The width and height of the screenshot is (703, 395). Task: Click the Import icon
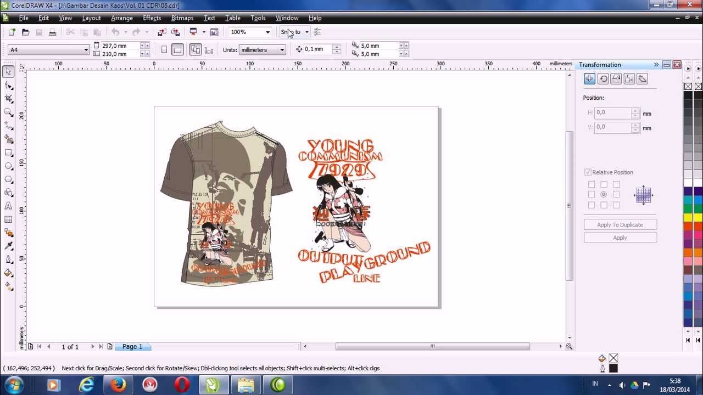[x=162, y=32]
